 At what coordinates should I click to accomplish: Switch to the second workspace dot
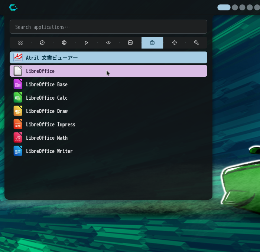235,7
